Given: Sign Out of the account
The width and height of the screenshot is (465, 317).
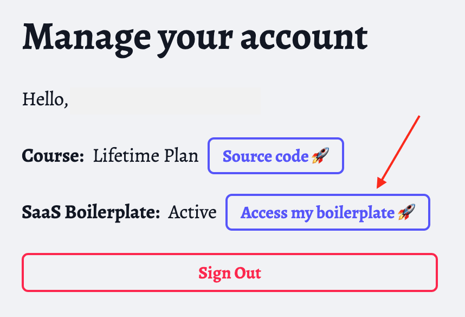Looking at the screenshot, I should point(229,272).
